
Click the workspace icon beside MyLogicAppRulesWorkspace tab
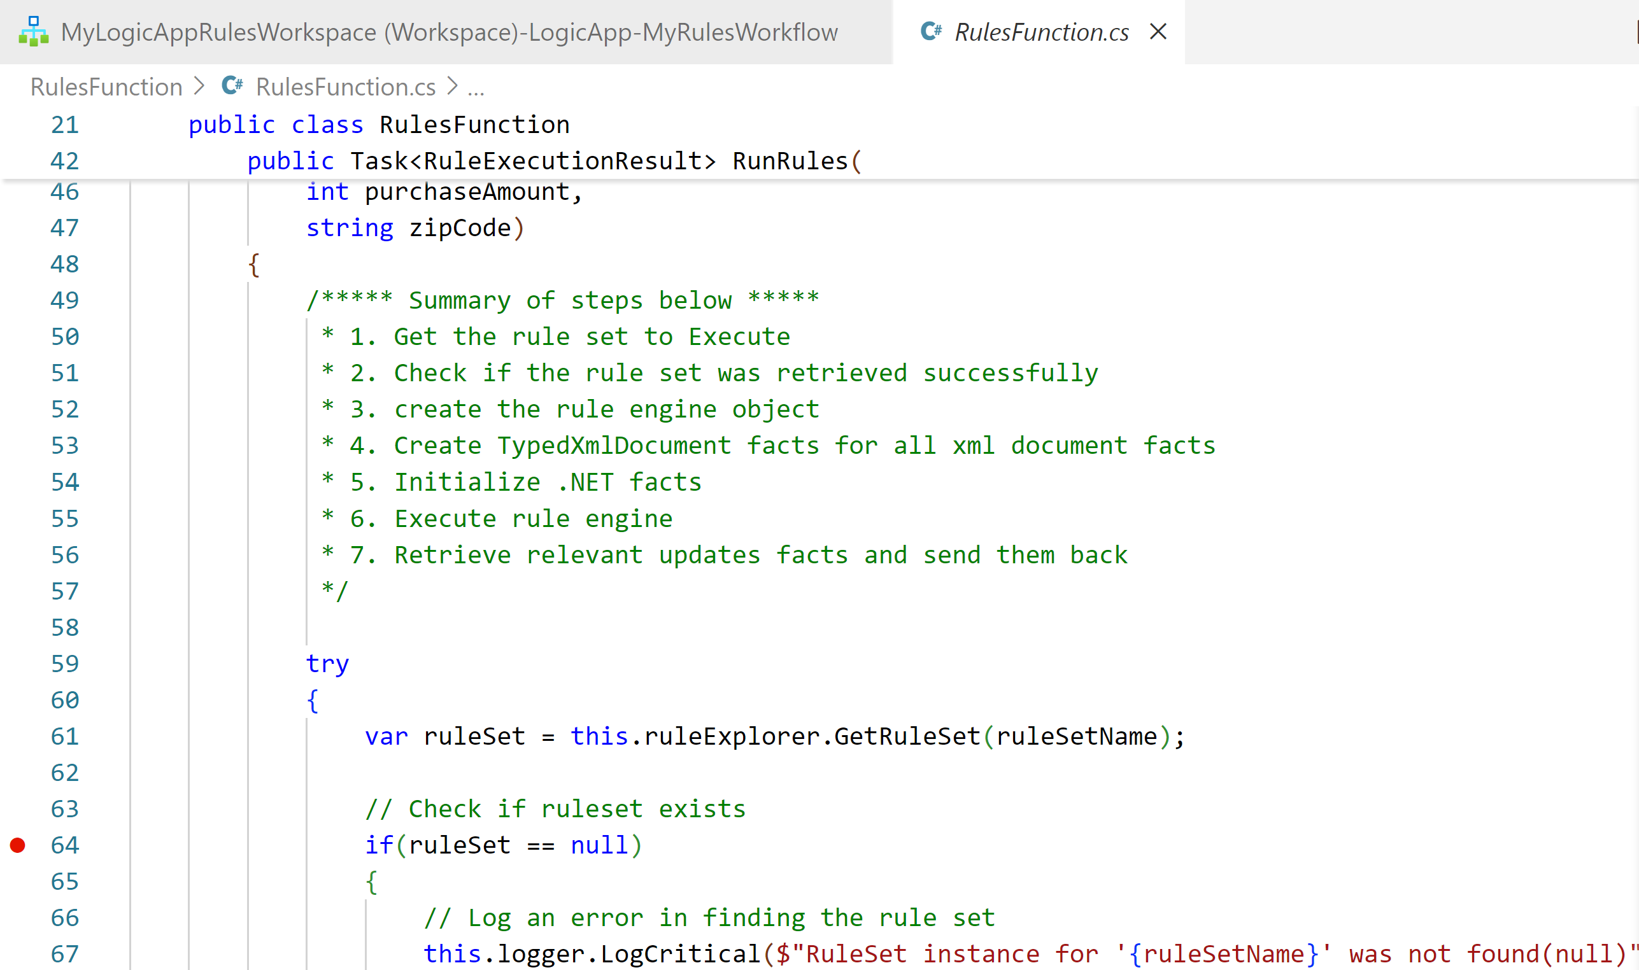[x=32, y=31]
